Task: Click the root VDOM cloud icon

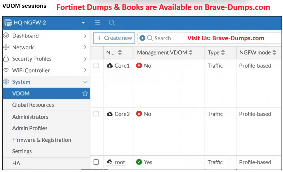Action: click(110, 162)
